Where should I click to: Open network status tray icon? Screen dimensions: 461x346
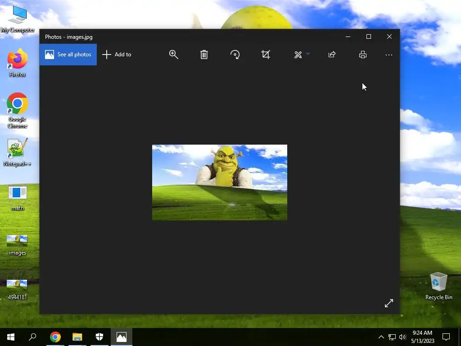pos(392,337)
